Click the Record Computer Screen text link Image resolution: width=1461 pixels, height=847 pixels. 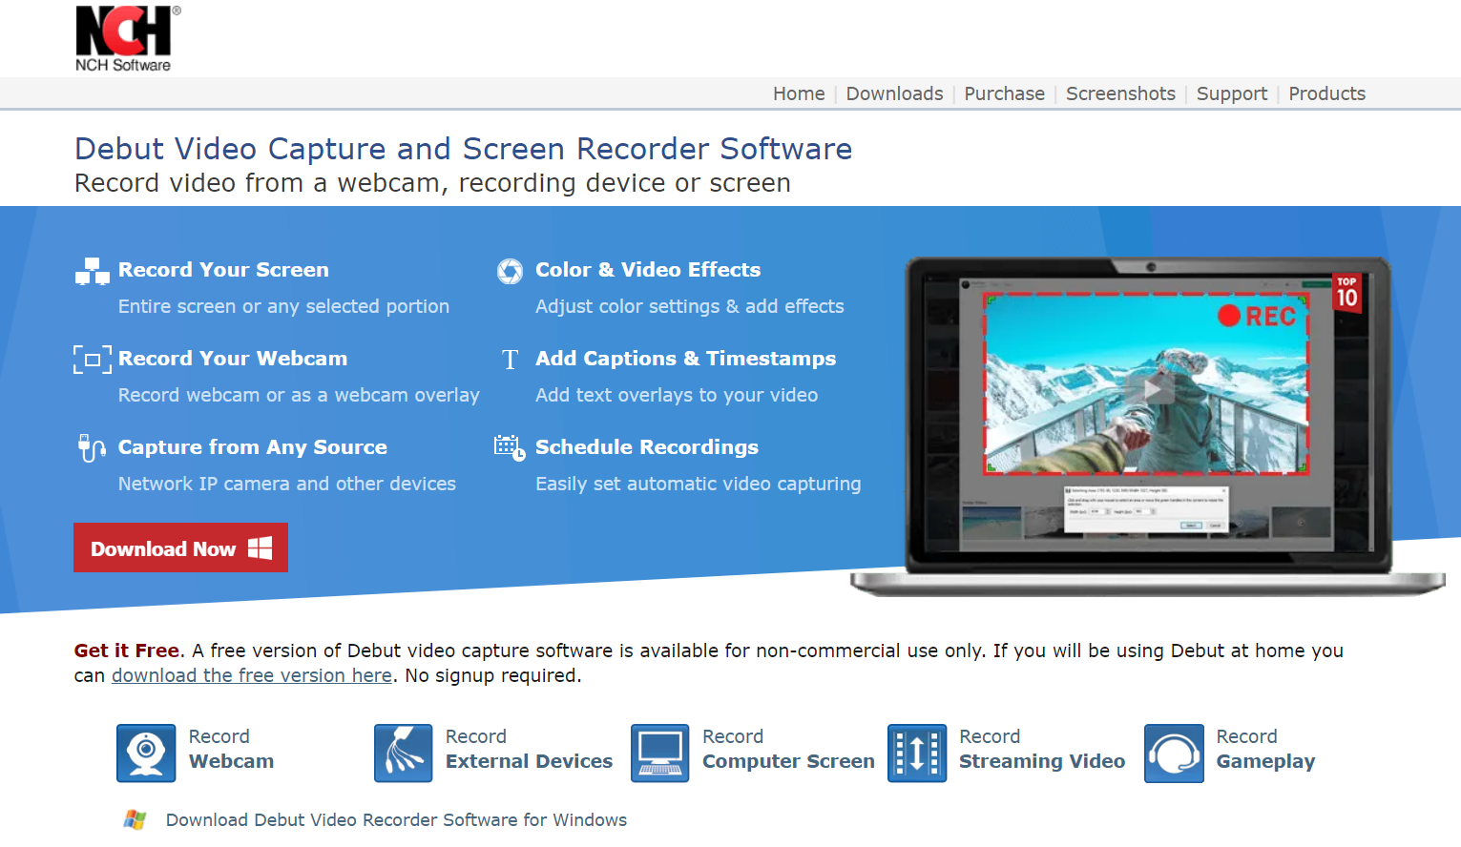pos(788,749)
